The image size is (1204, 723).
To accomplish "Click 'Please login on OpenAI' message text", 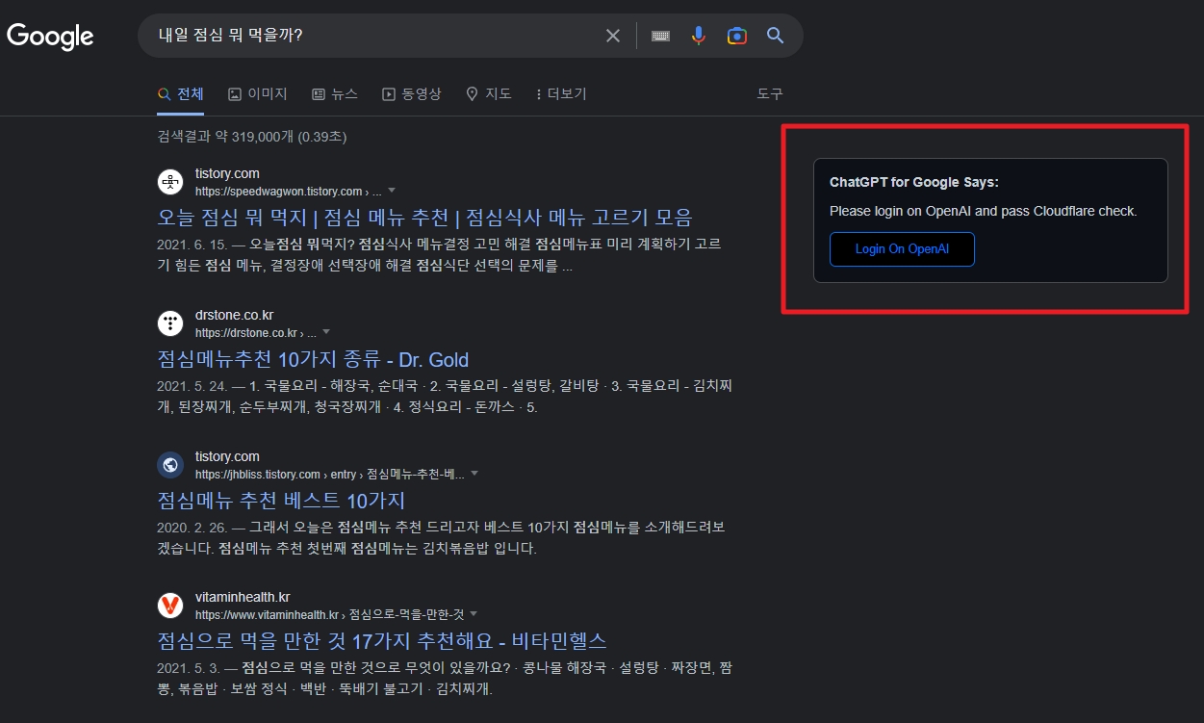I will [983, 211].
